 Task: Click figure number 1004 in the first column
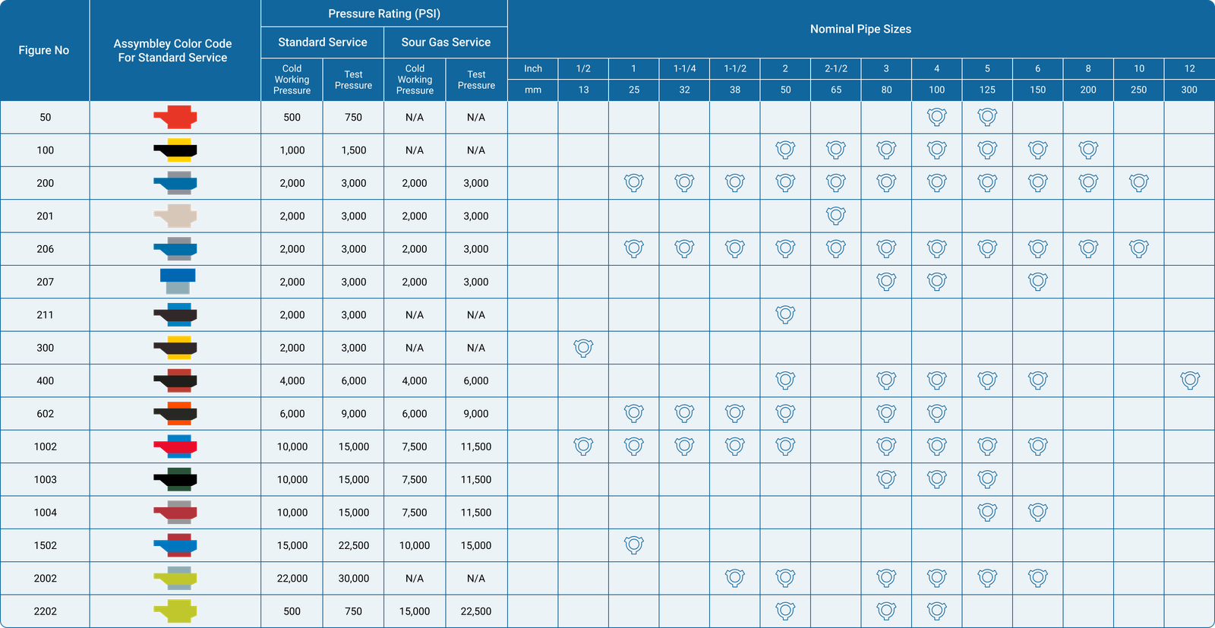pos(46,513)
